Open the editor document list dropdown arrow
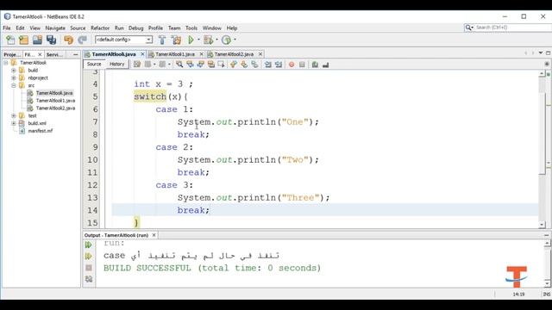Viewport: 552px width, 310px height. [541, 53]
